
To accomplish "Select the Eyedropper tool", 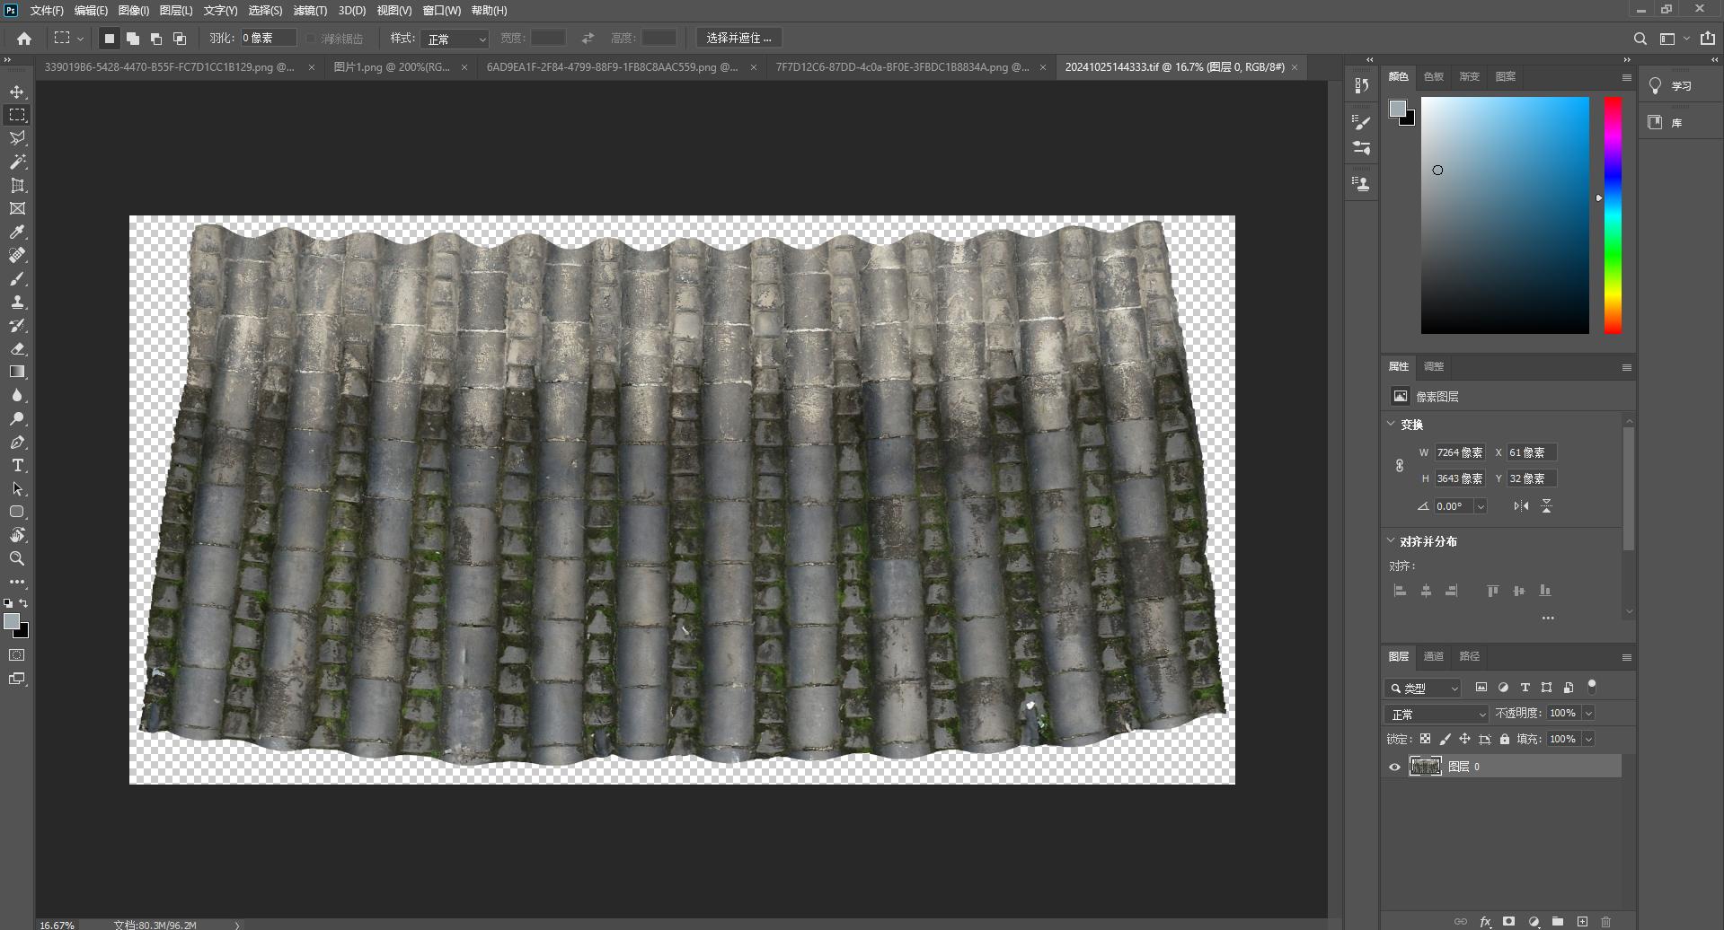I will pos(17,232).
